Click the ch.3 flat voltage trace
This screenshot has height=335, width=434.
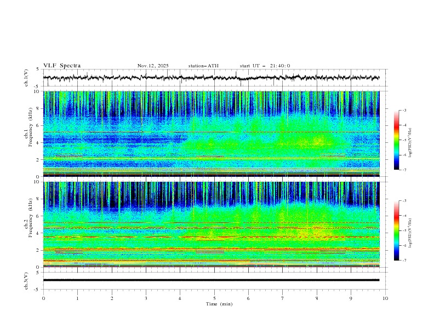(x=211, y=280)
